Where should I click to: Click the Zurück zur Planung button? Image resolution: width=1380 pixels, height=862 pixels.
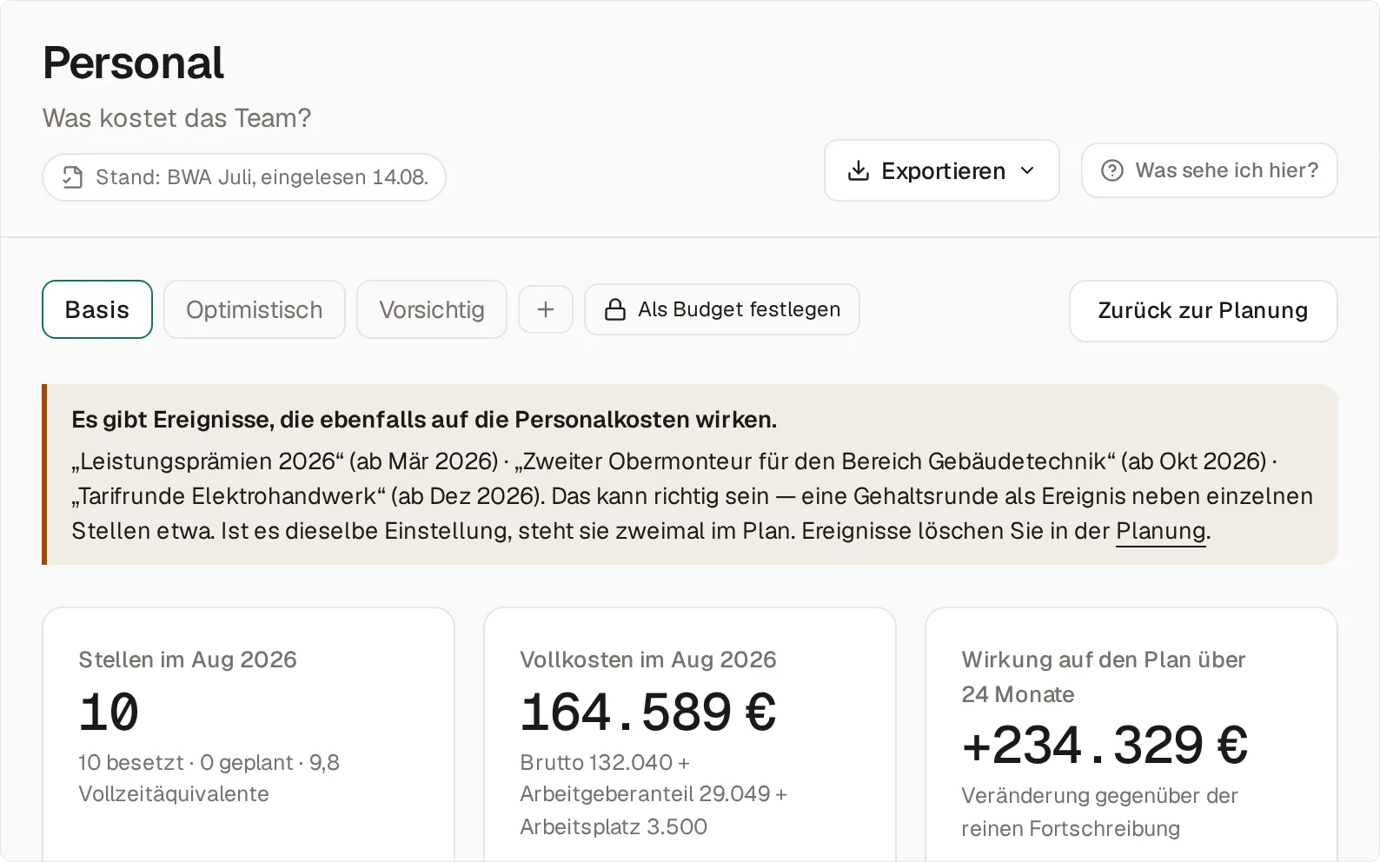pos(1203,311)
